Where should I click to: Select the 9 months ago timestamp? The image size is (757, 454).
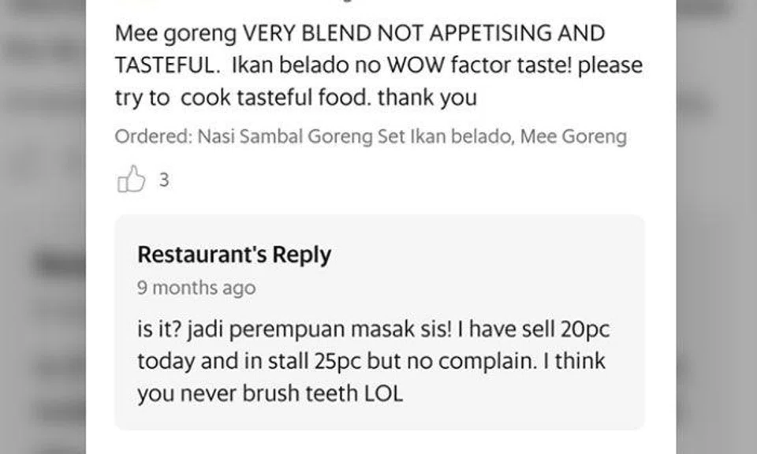point(196,288)
